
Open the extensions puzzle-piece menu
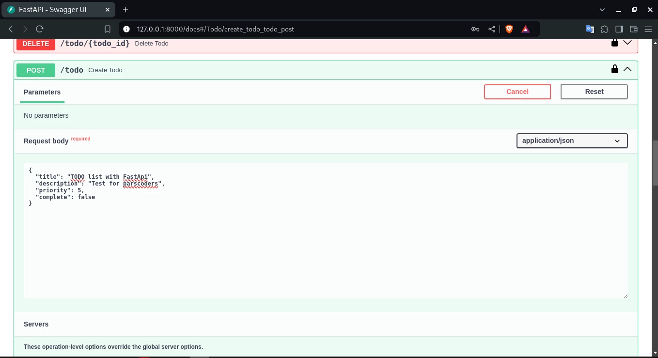604,29
